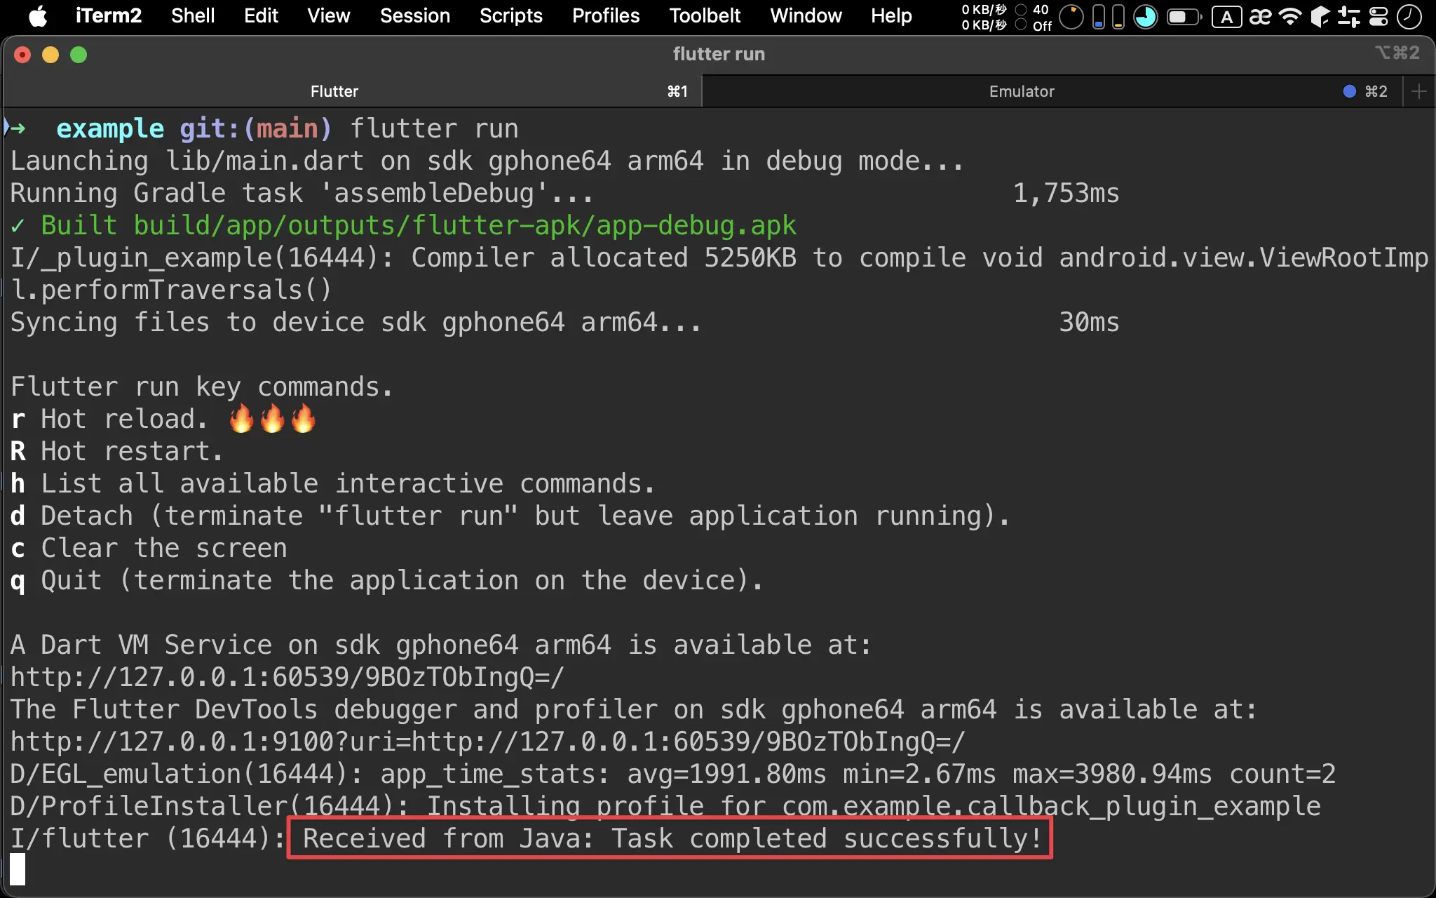1436x898 pixels.
Task: Click the cyan disk usage pie icon
Action: pyautogui.click(x=1146, y=17)
